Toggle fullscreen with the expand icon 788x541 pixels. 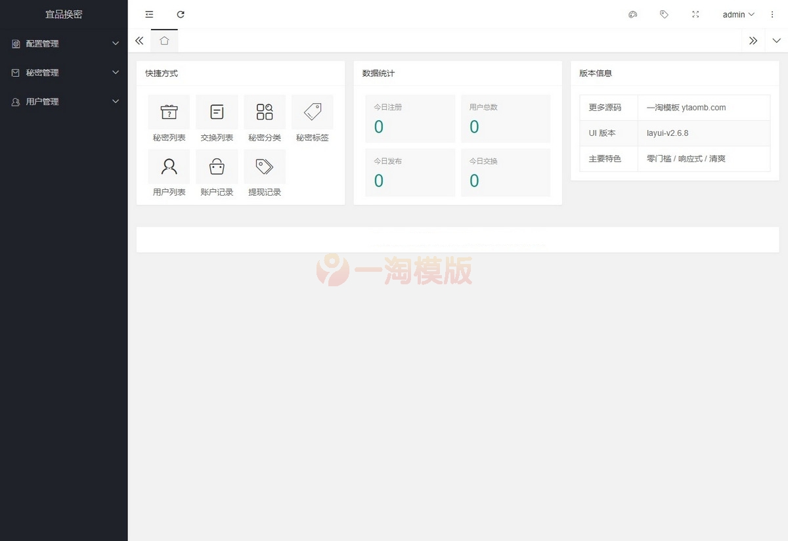point(695,14)
